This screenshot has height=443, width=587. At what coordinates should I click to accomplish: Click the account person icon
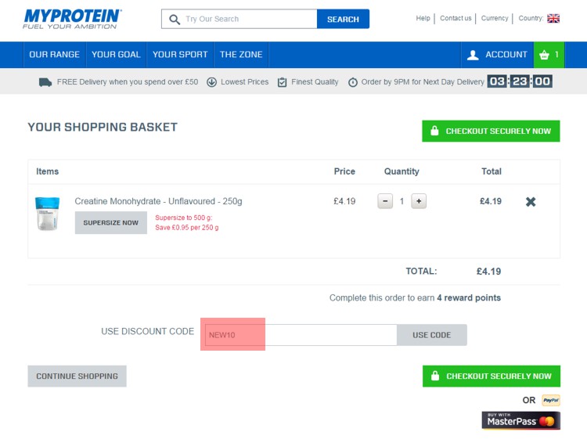click(x=473, y=55)
